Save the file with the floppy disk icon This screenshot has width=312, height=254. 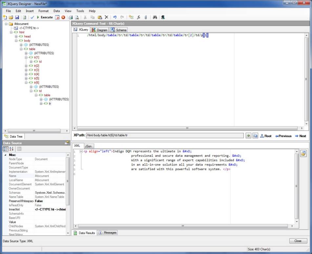coord(17,17)
